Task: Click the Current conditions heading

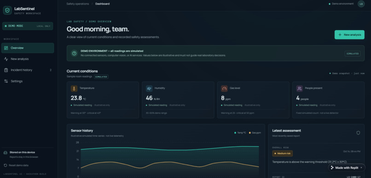Action: pos(82,71)
